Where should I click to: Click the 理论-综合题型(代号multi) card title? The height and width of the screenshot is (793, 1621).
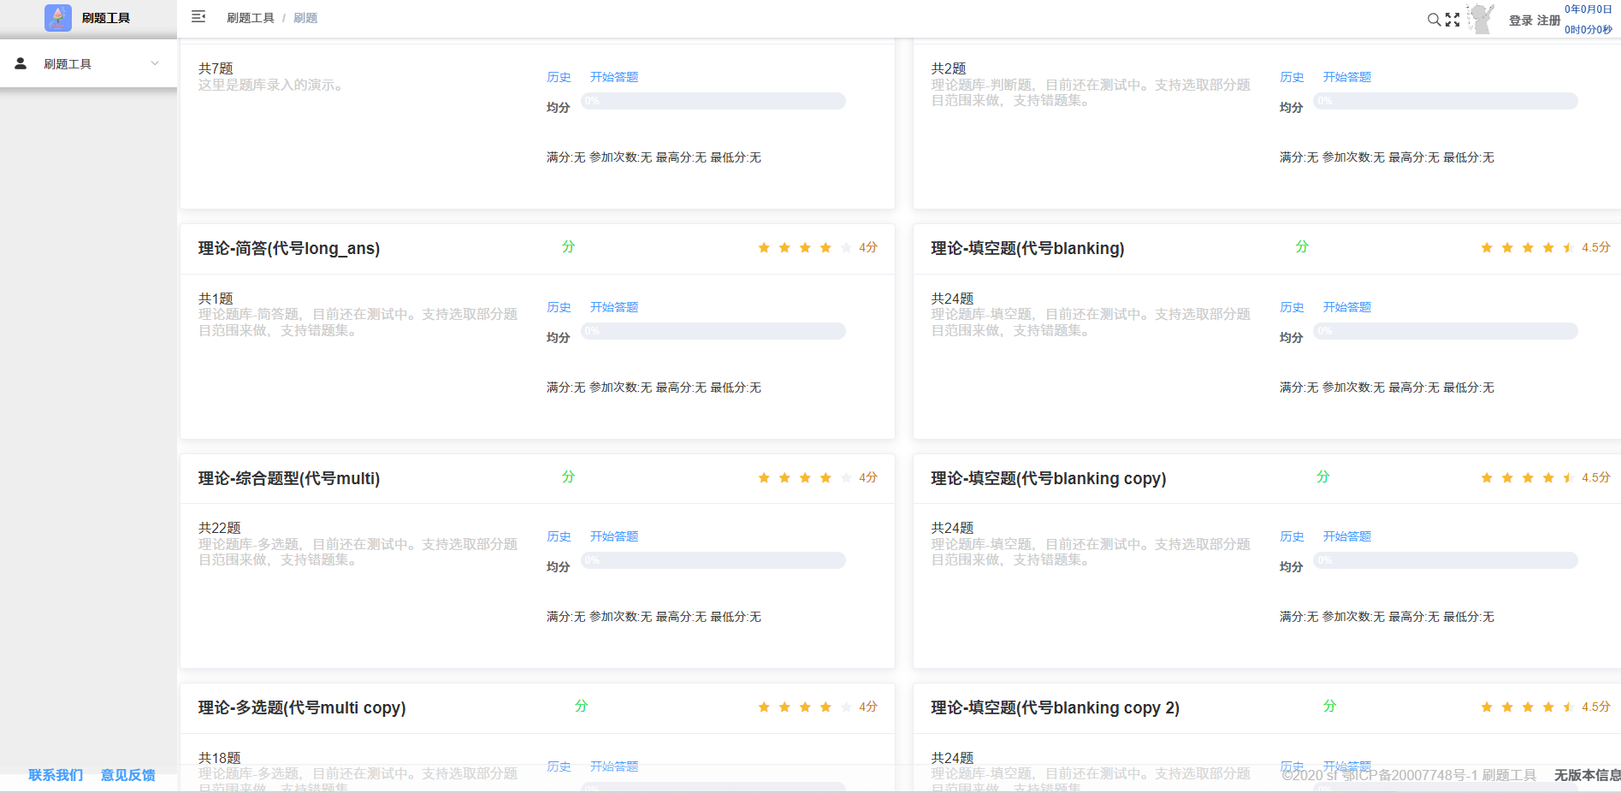pos(289,479)
